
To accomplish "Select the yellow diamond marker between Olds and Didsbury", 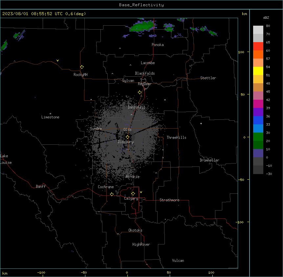I will 128,137.
